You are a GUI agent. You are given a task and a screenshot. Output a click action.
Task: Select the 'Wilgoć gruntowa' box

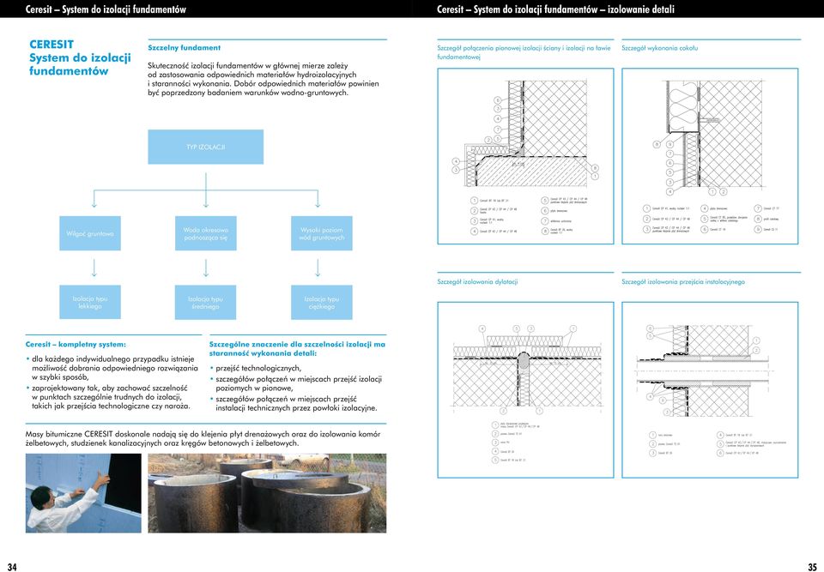90,233
